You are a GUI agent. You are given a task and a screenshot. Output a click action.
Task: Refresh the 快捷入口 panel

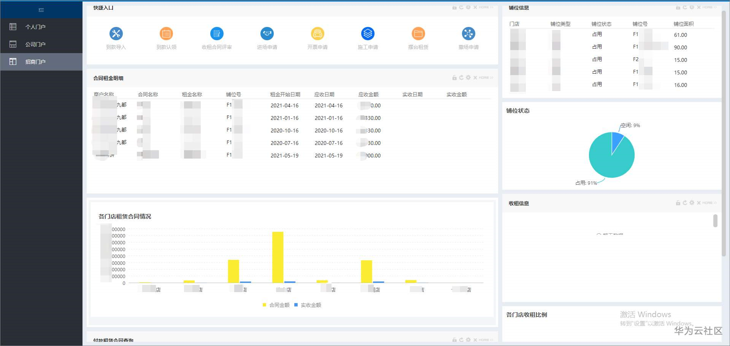tap(461, 7)
